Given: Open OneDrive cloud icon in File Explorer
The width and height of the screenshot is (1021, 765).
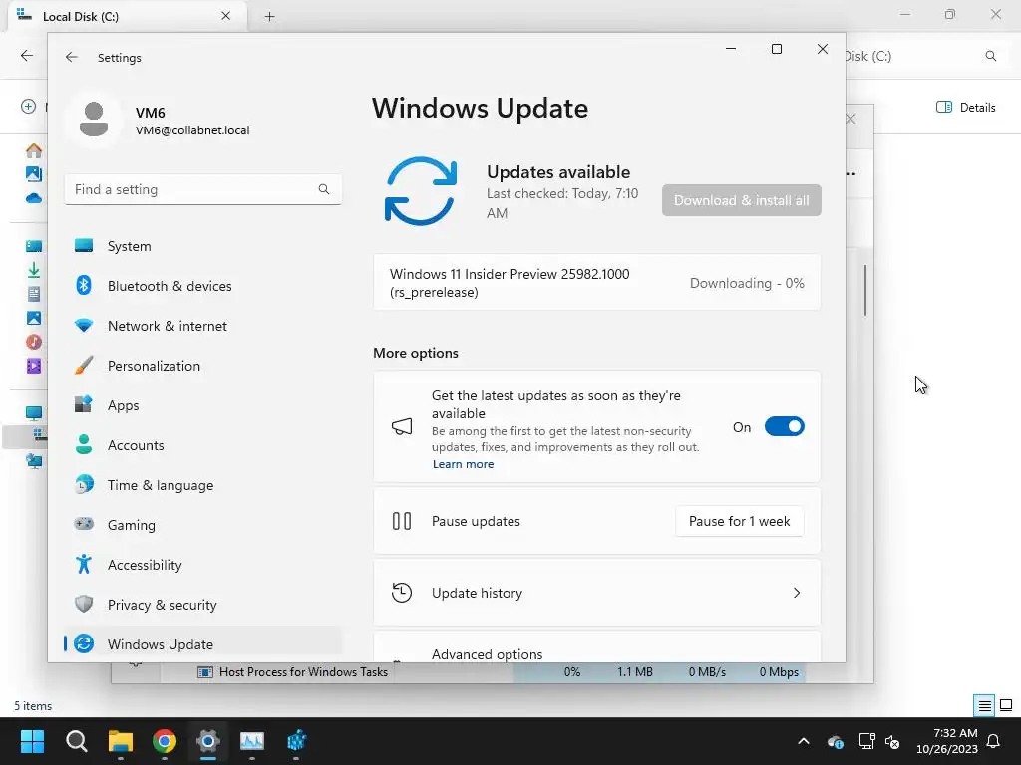Looking at the screenshot, I should tap(34, 198).
